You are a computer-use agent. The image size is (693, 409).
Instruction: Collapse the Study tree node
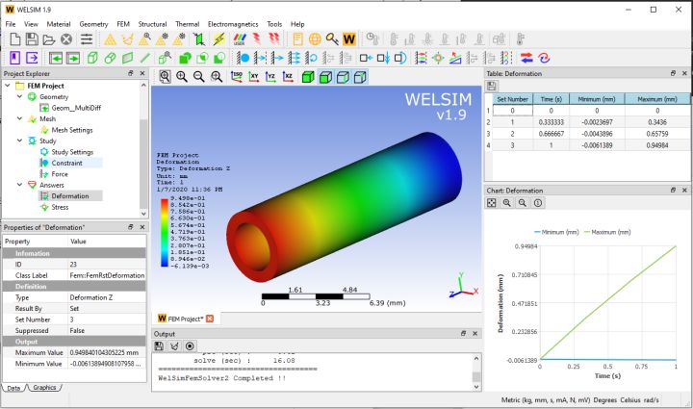(20, 141)
